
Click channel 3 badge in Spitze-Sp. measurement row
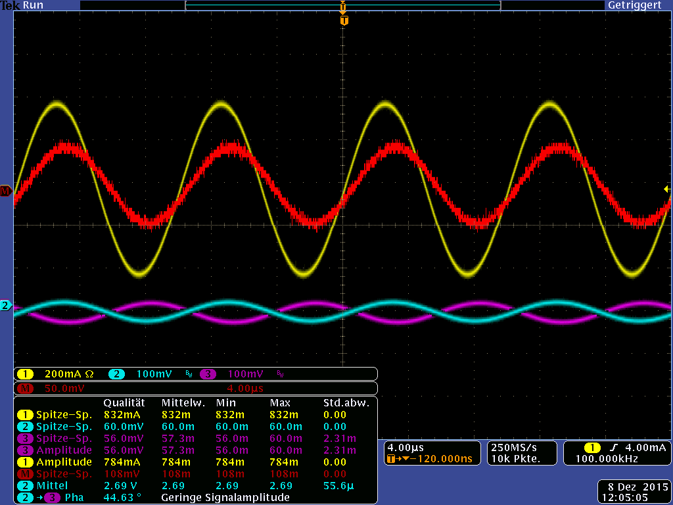coord(26,439)
